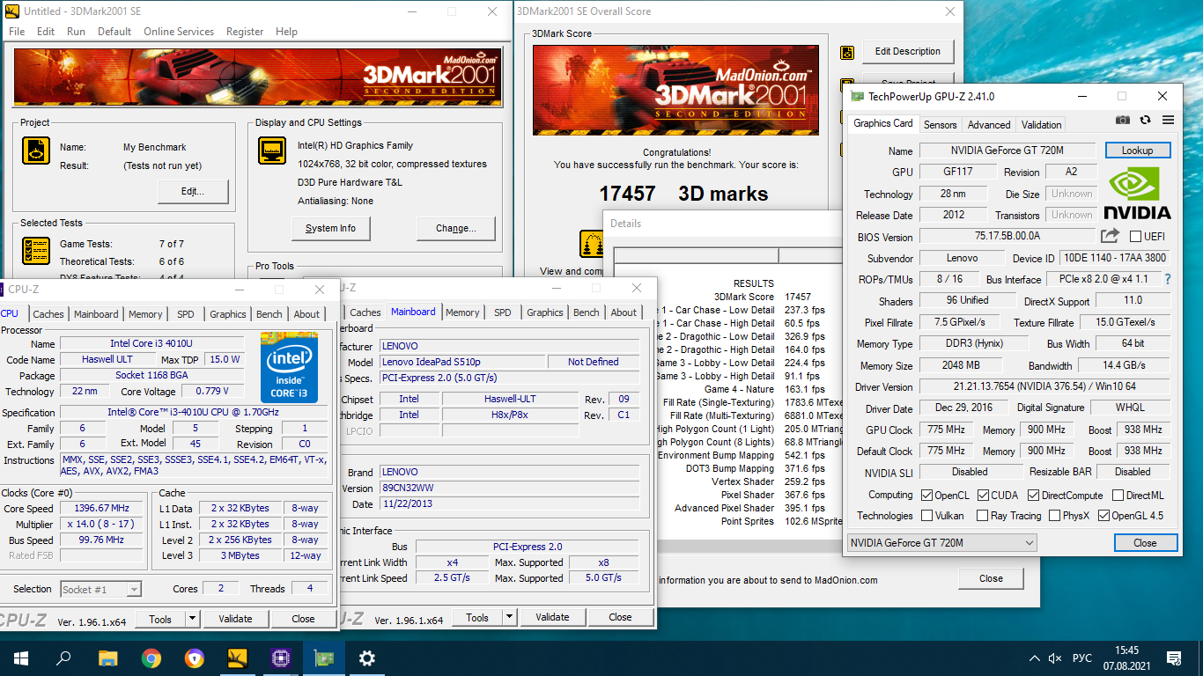Click the NVIDIA logo in GPU-Z

pos(1138,193)
